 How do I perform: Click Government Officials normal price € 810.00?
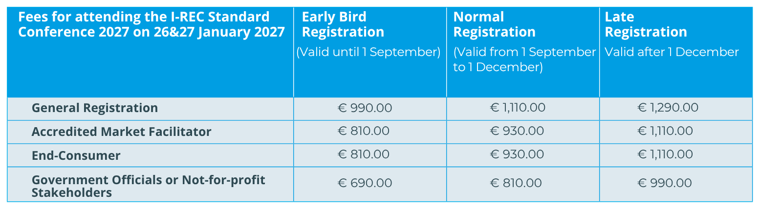tap(516, 183)
